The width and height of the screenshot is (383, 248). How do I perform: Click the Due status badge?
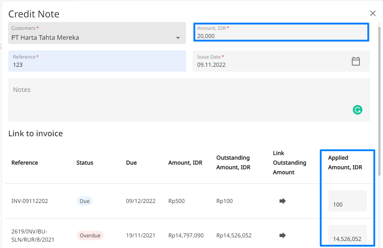(x=84, y=201)
